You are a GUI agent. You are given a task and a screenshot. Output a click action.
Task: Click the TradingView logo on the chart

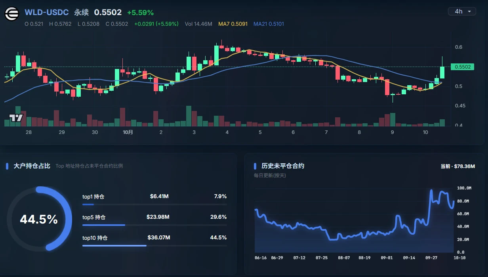pos(16,118)
